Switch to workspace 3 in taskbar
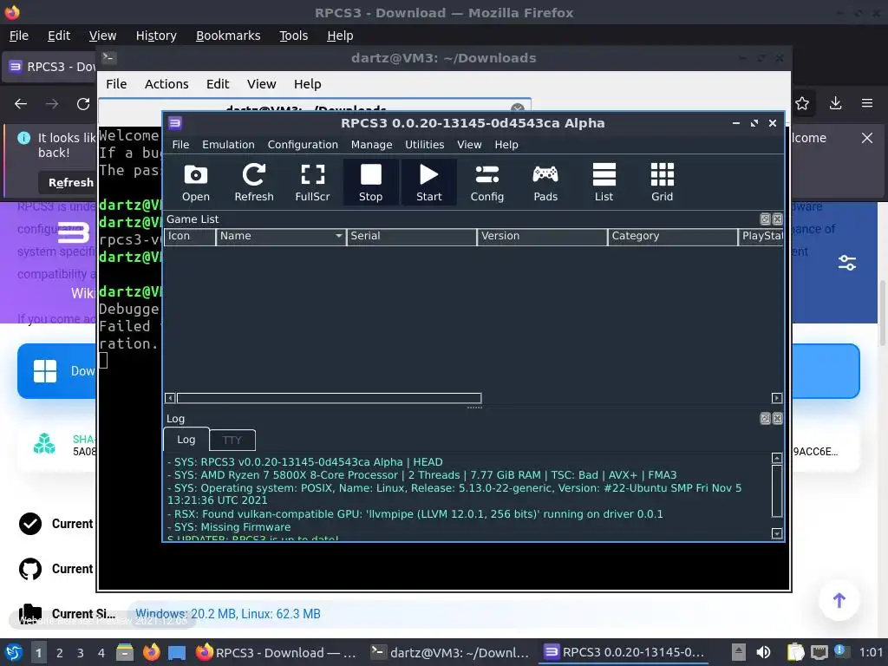Viewport: 888px width, 666px height. pyautogui.click(x=81, y=653)
